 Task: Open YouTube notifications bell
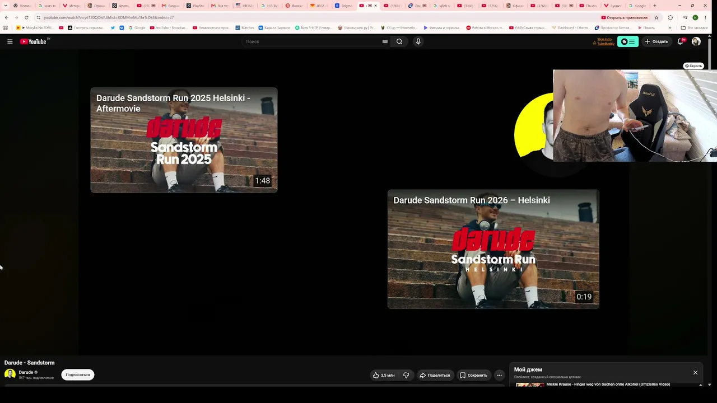tap(681, 41)
